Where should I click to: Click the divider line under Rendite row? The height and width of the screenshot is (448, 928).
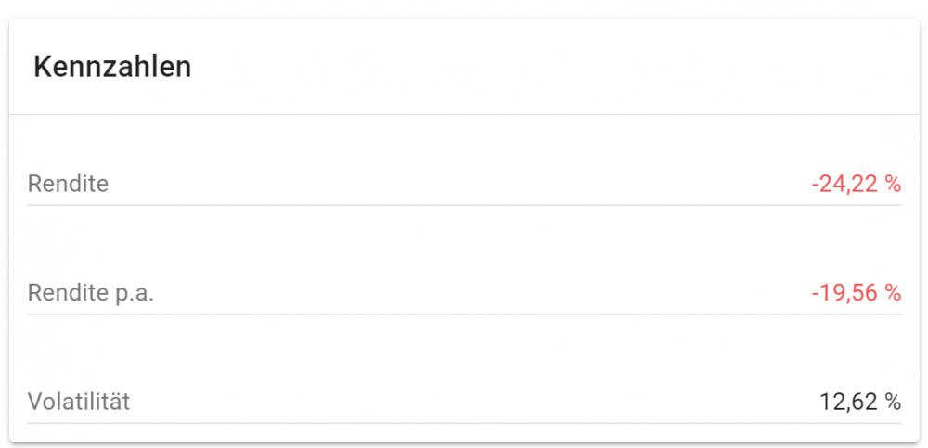pyautogui.click(x=464, y=205)
